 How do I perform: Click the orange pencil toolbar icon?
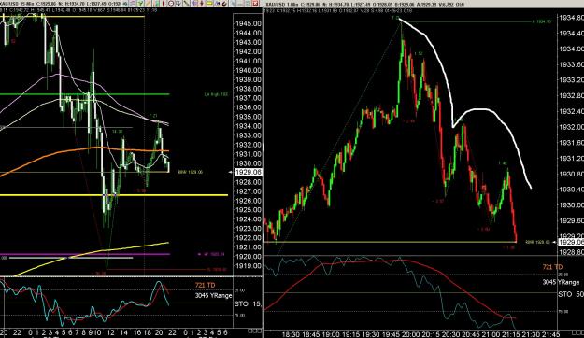point(148,4)
